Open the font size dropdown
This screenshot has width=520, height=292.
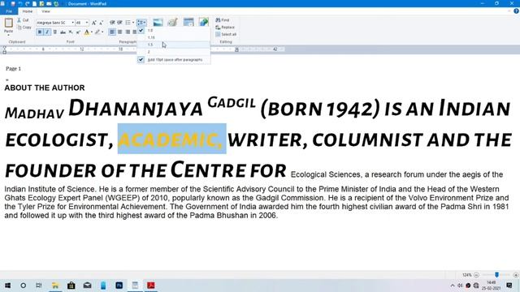[x=87, y=23]
